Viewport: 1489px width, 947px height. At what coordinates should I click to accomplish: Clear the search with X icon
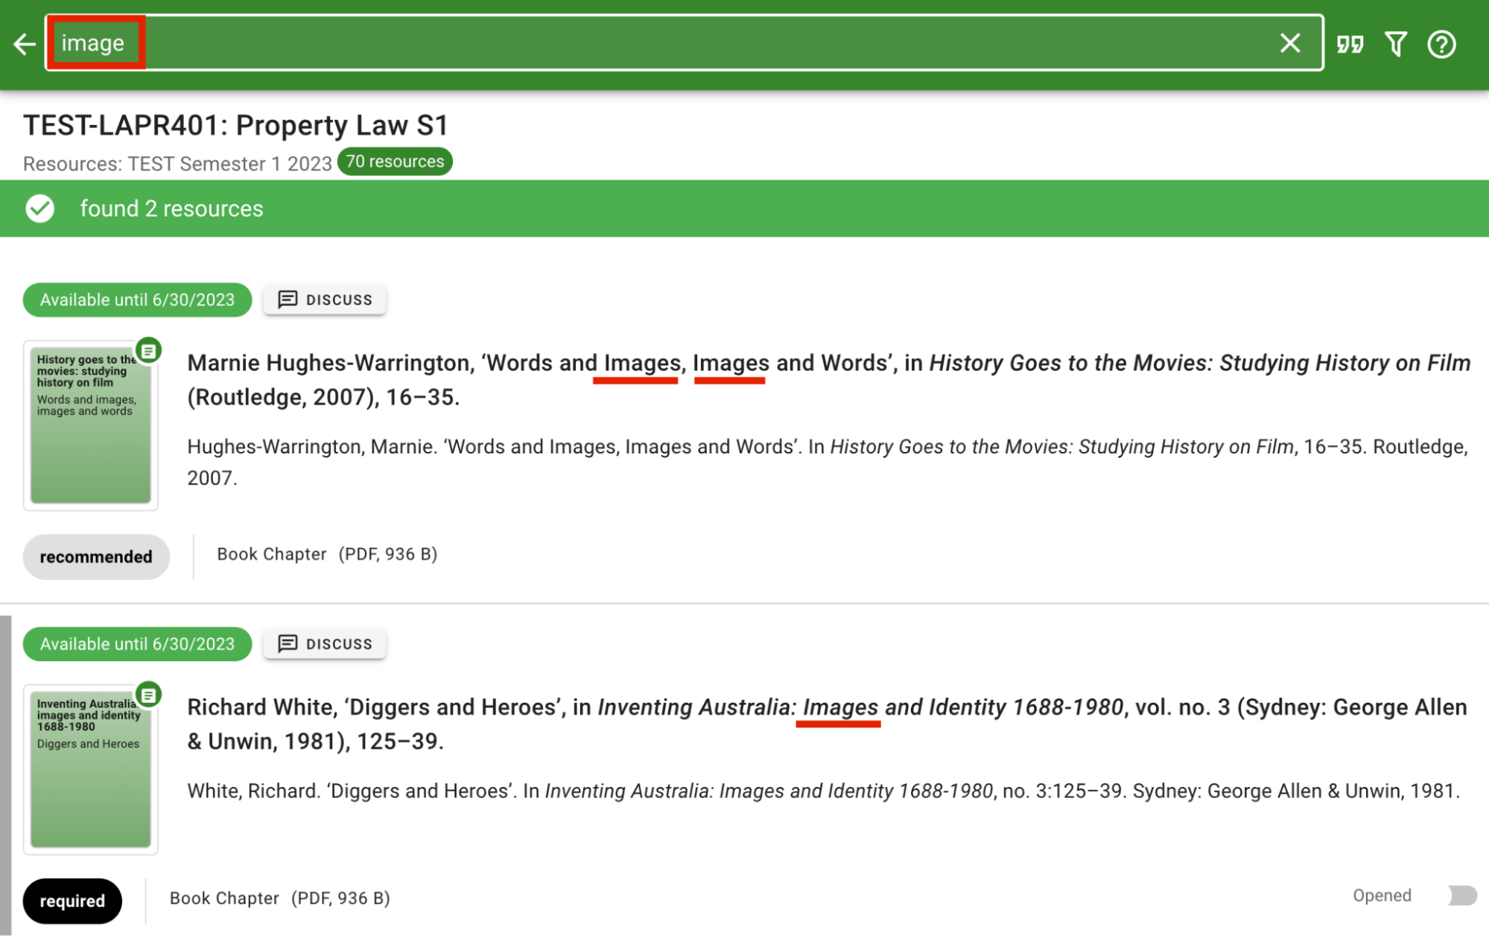1289,43
